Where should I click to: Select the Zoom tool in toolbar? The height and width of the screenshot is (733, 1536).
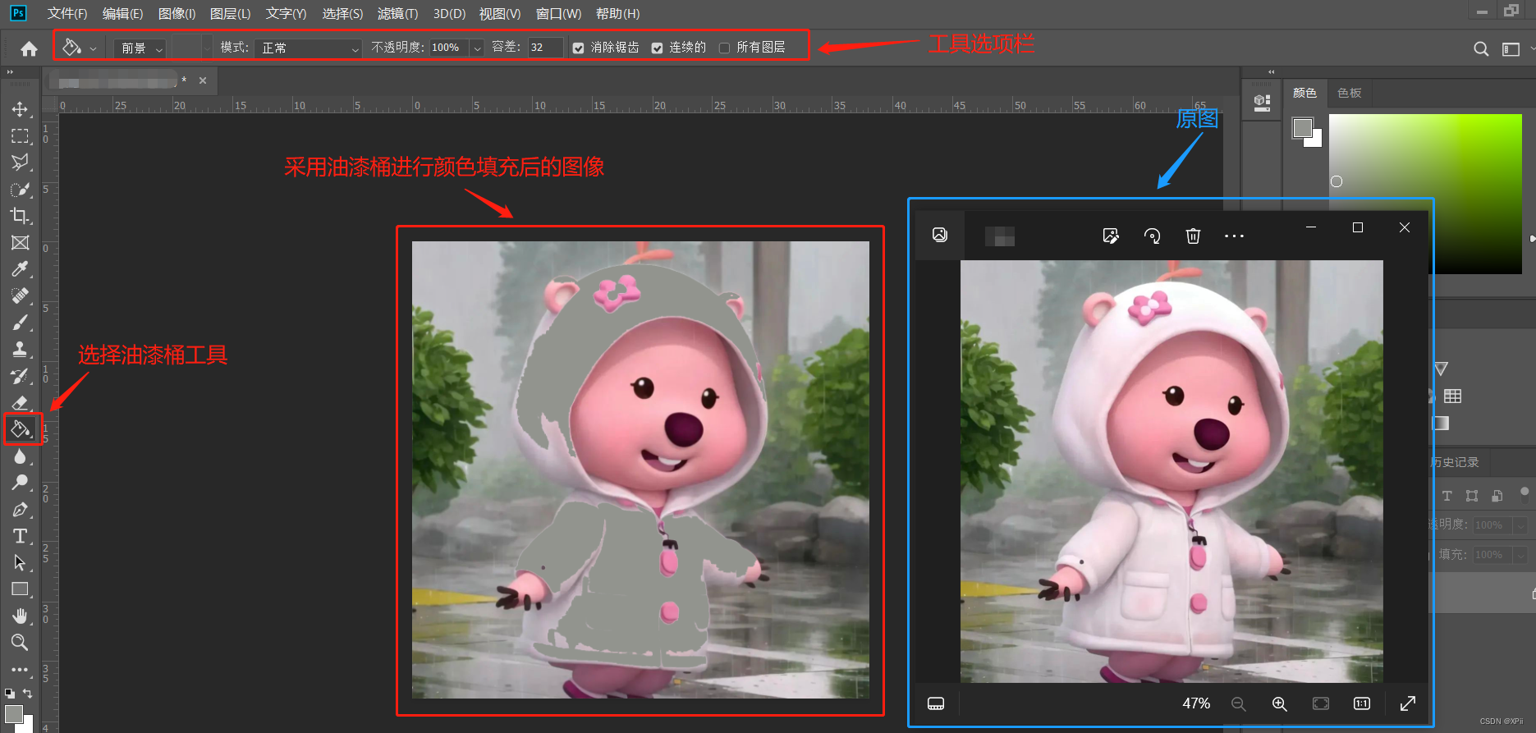[x=20, y=642]
